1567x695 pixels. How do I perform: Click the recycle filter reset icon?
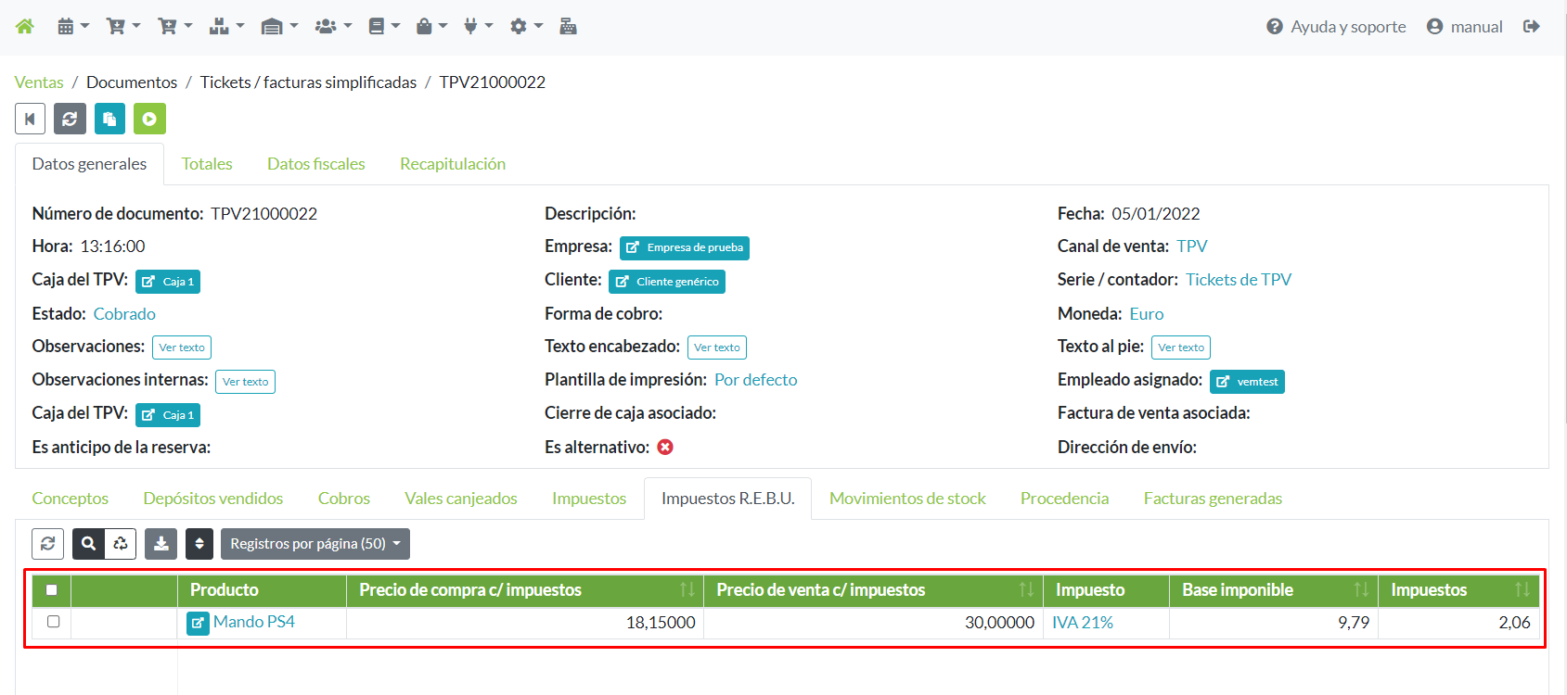tap(121, 544)
